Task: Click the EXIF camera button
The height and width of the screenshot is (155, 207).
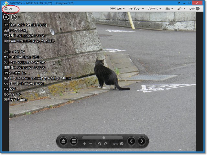Action: tap(9, 9)
